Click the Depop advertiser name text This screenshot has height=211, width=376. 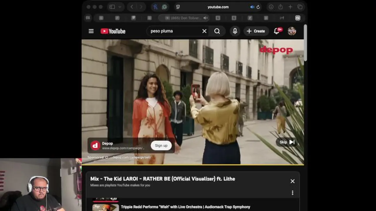[x=107, y=143]
